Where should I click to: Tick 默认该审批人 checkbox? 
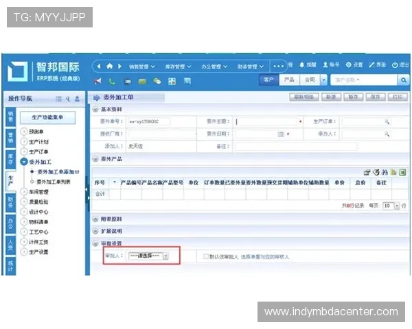pyautogui.click(x=206, y=256)
